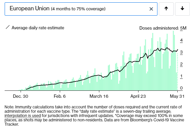Click the 'May 31' axis label

click(x=177, y=96)
